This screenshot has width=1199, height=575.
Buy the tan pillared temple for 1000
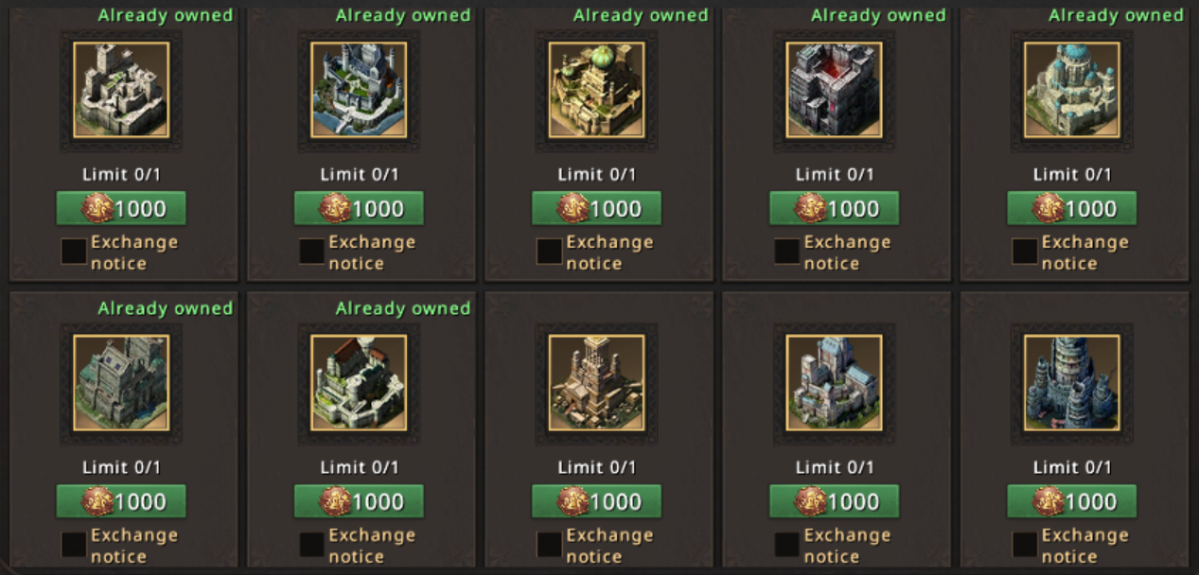(596, 501)
